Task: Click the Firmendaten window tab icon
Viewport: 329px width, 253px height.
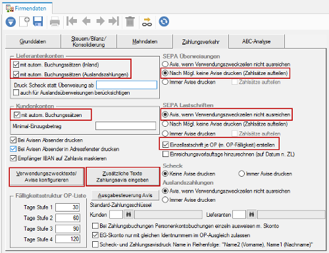Action: point(10,9)
